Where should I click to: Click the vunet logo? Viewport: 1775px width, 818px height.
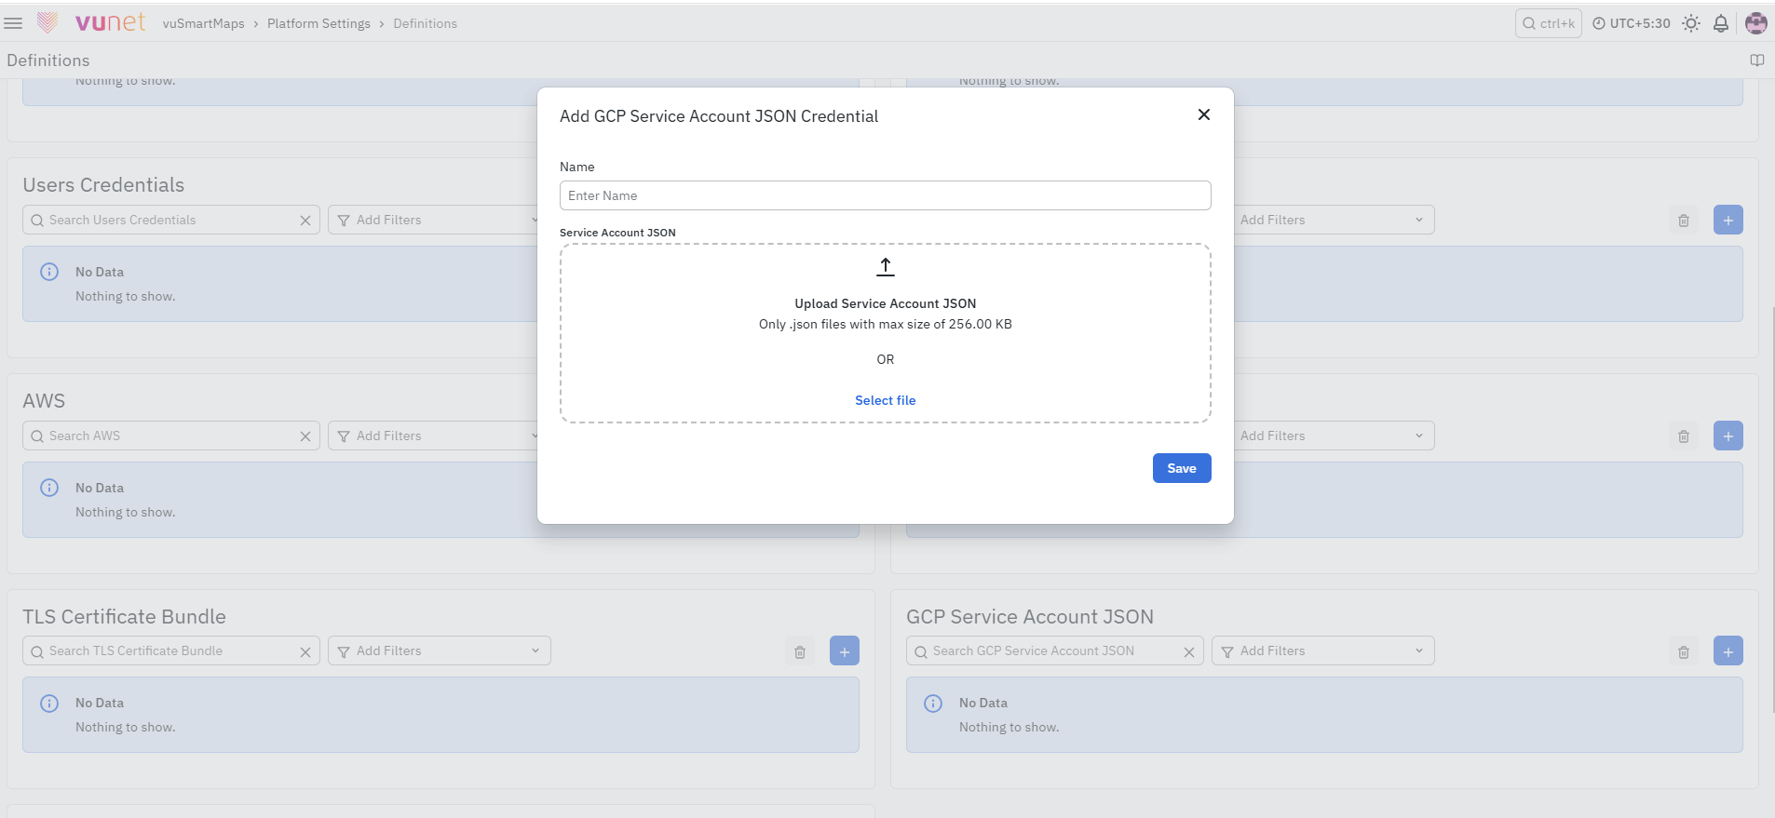(x=91, y=22)
